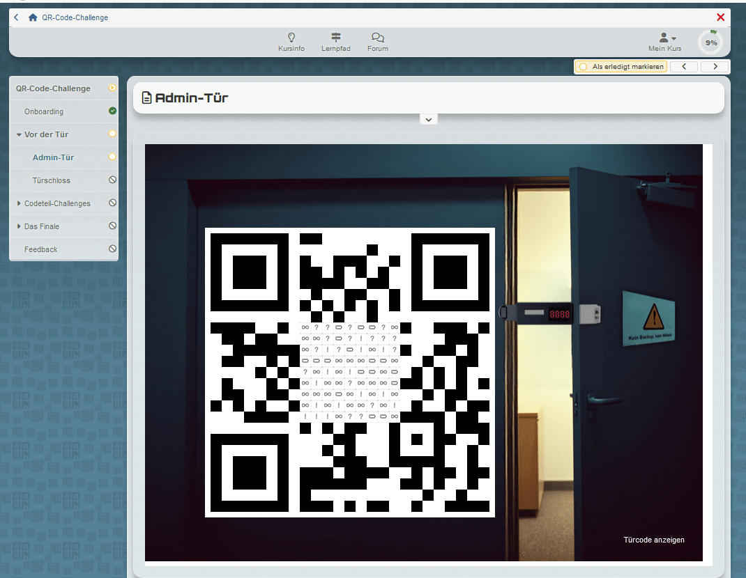Click the green completed check beside Onboarding
The width and height of the screenshot is (746, 578).
click(x=112, y=111)
